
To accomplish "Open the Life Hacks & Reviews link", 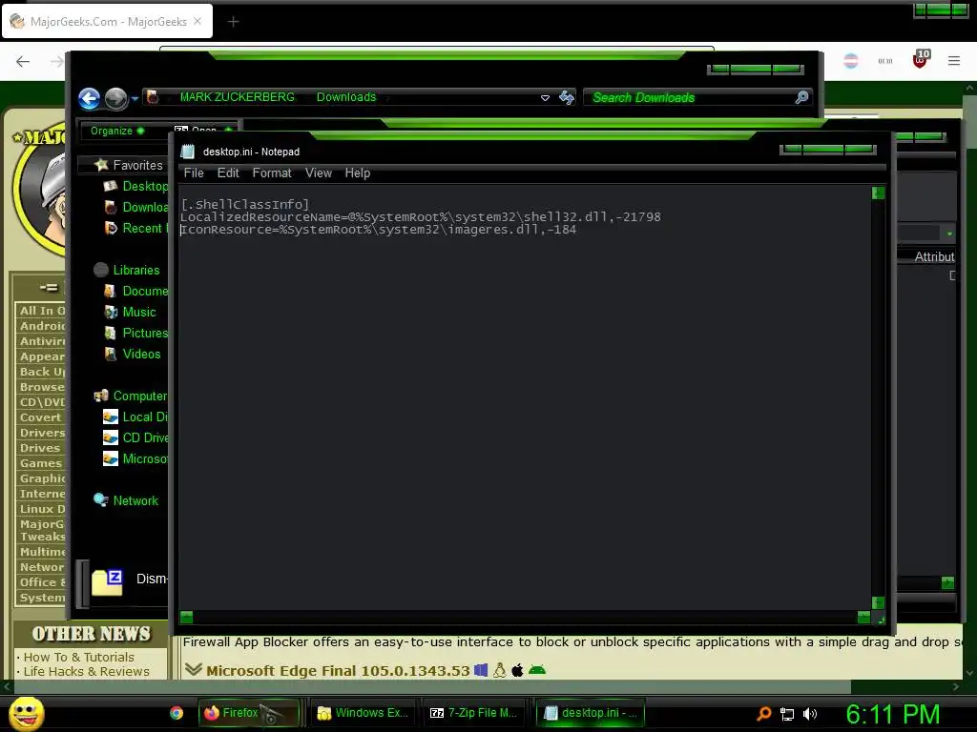I will [x=87, y=672].
